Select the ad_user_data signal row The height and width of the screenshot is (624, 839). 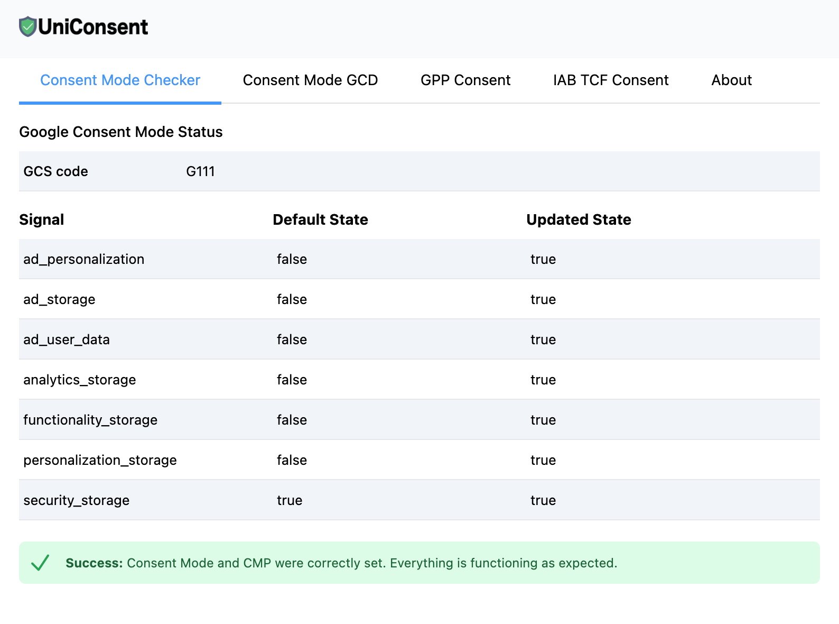(67, 339)
